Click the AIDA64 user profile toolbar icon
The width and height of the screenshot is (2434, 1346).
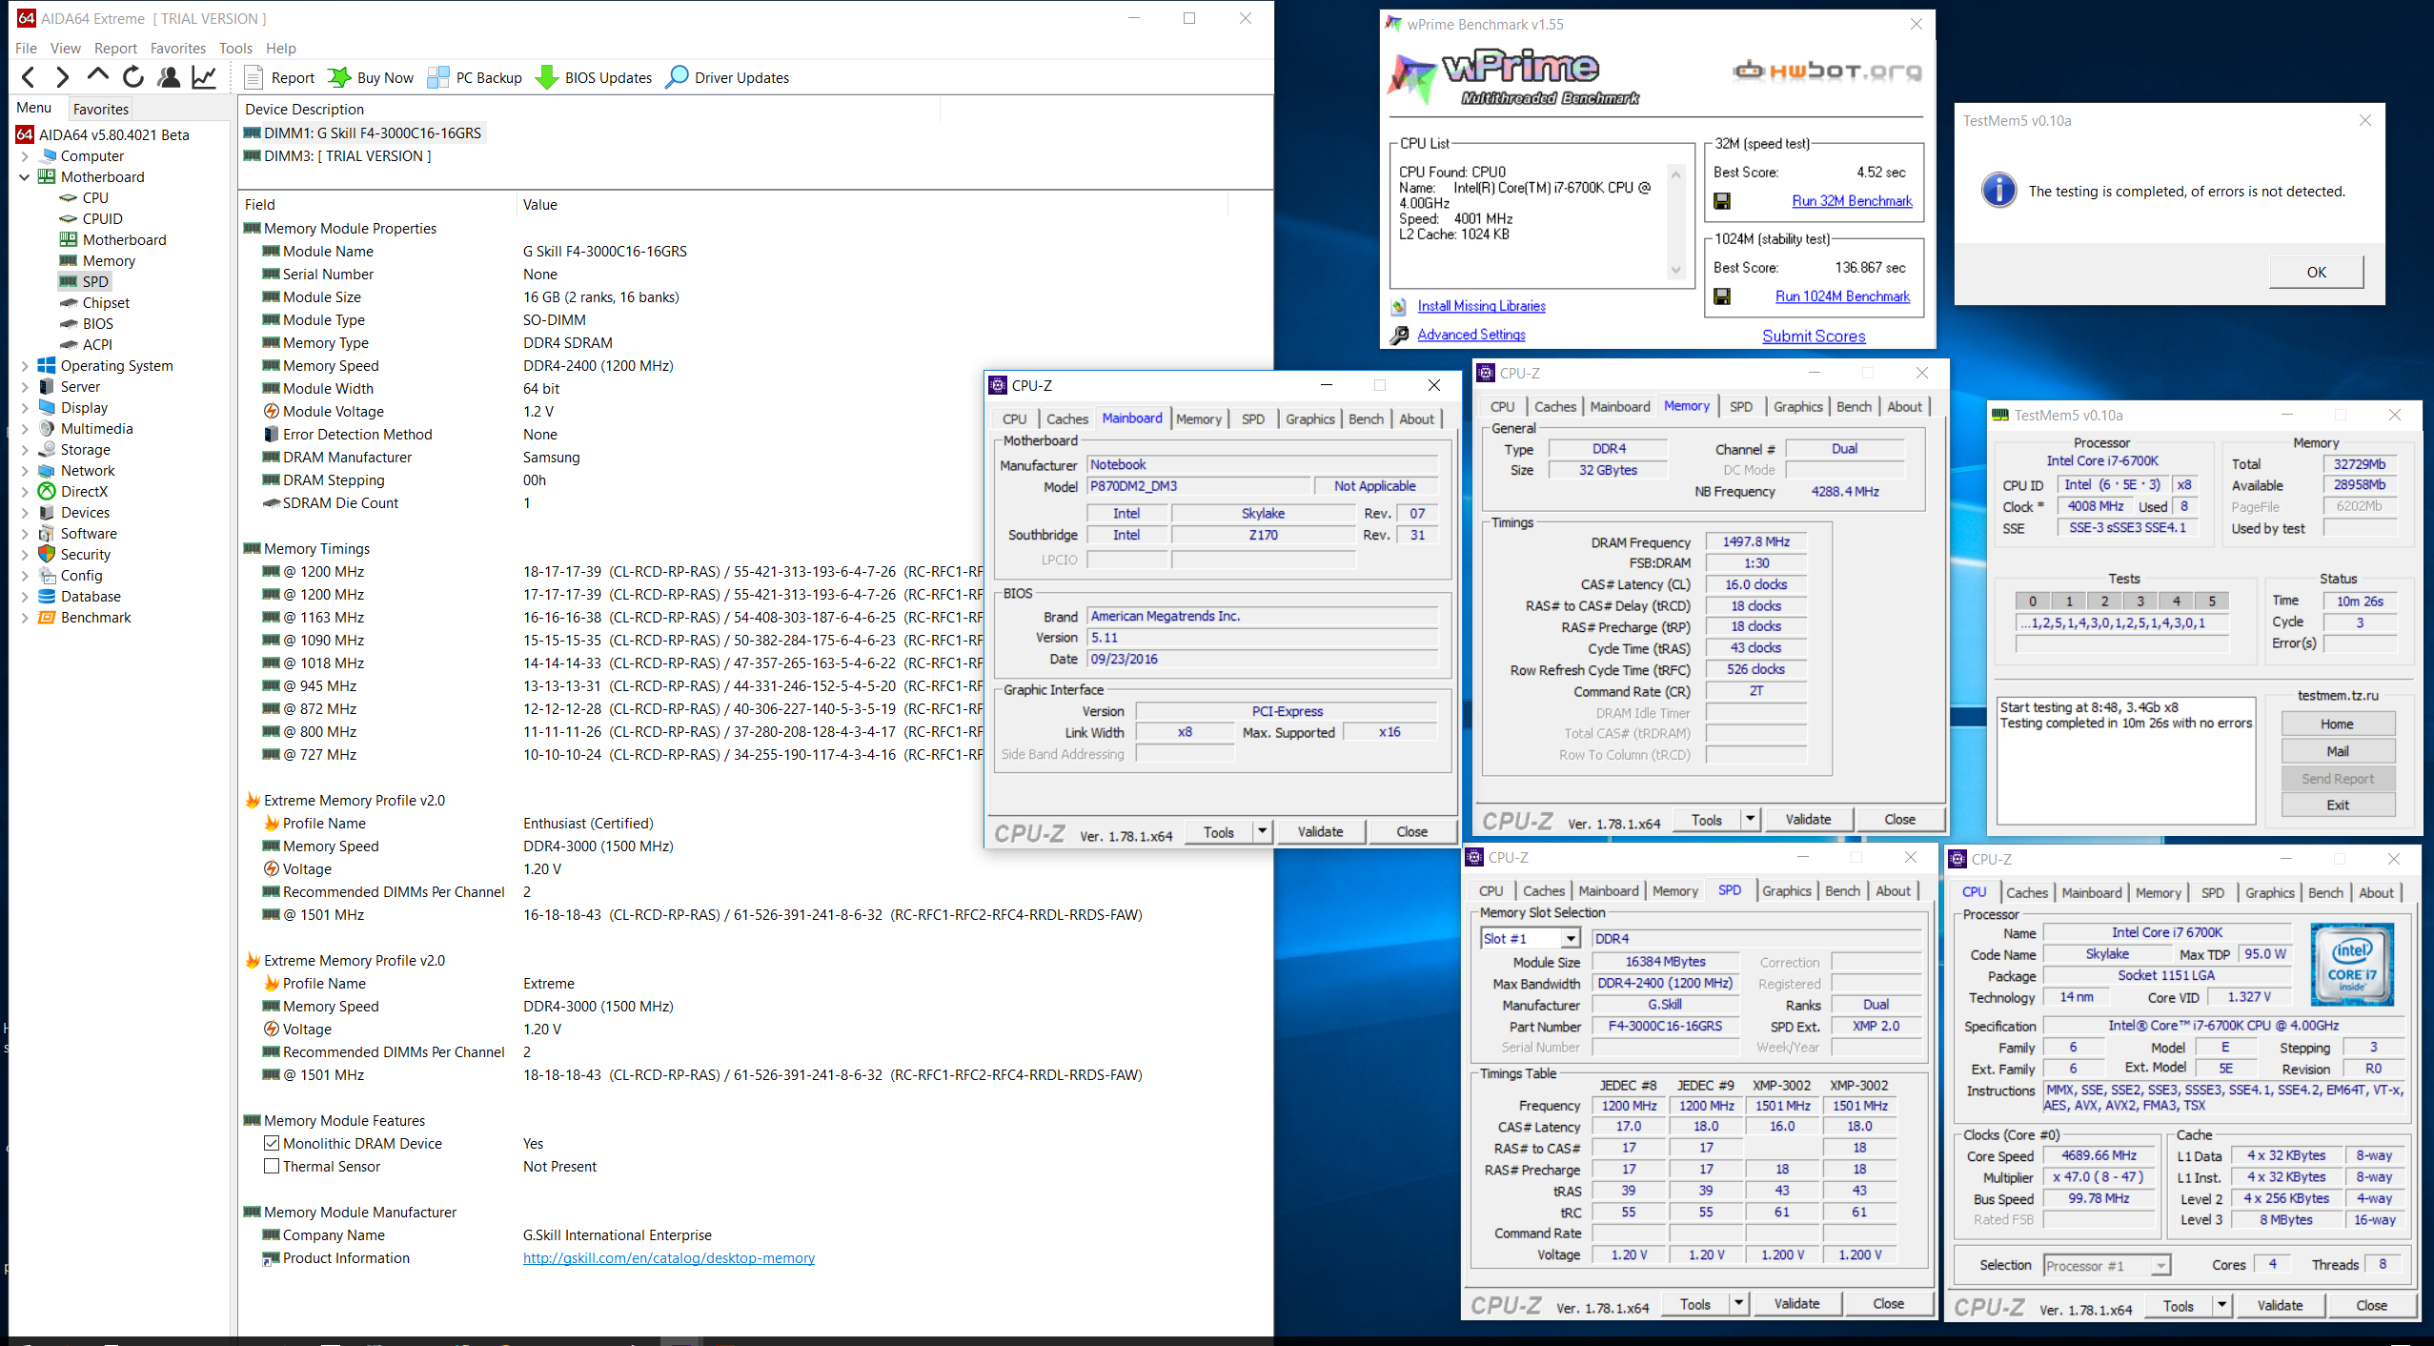coord(169,77)
